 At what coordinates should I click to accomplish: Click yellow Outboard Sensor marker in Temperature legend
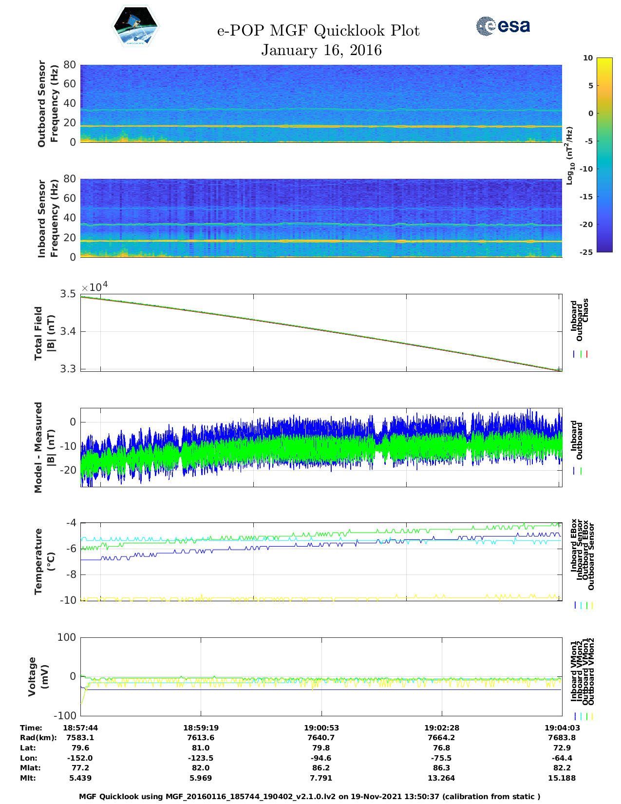(592, 605)
